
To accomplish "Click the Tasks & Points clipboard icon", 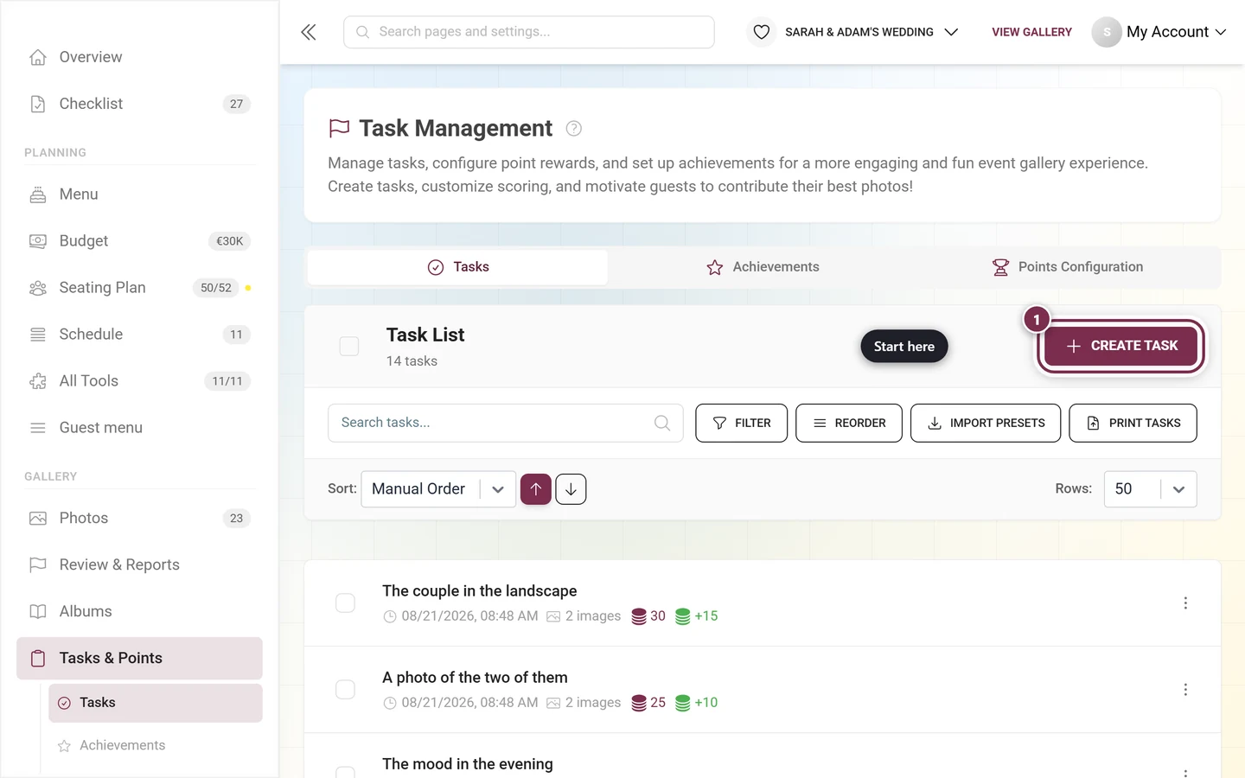I will point(38,659).
